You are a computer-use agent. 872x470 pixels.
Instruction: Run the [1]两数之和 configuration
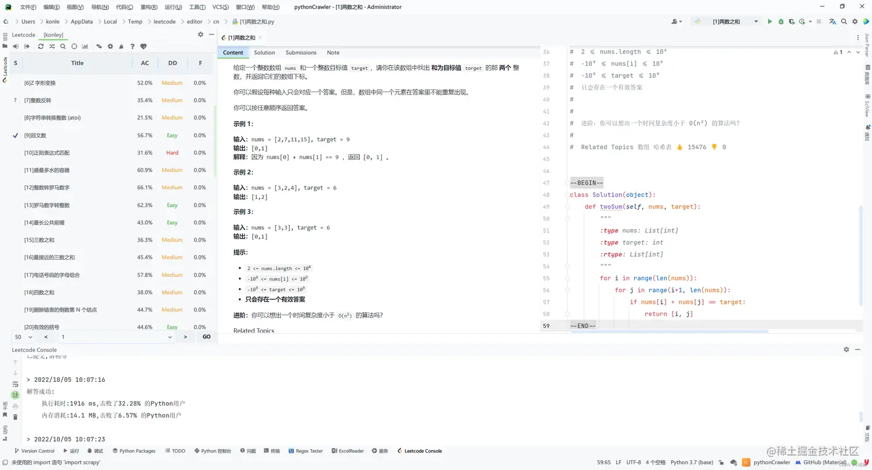coord(769,21)
